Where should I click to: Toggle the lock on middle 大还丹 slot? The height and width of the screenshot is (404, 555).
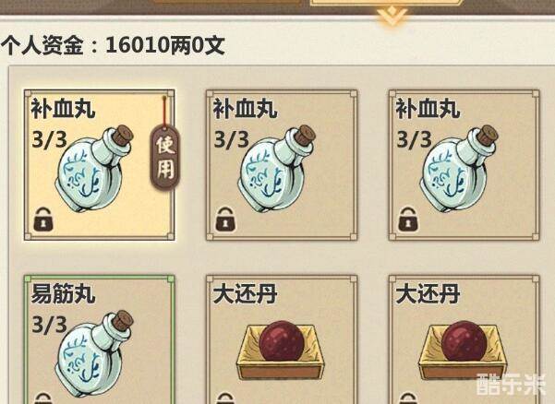(226, 398)
